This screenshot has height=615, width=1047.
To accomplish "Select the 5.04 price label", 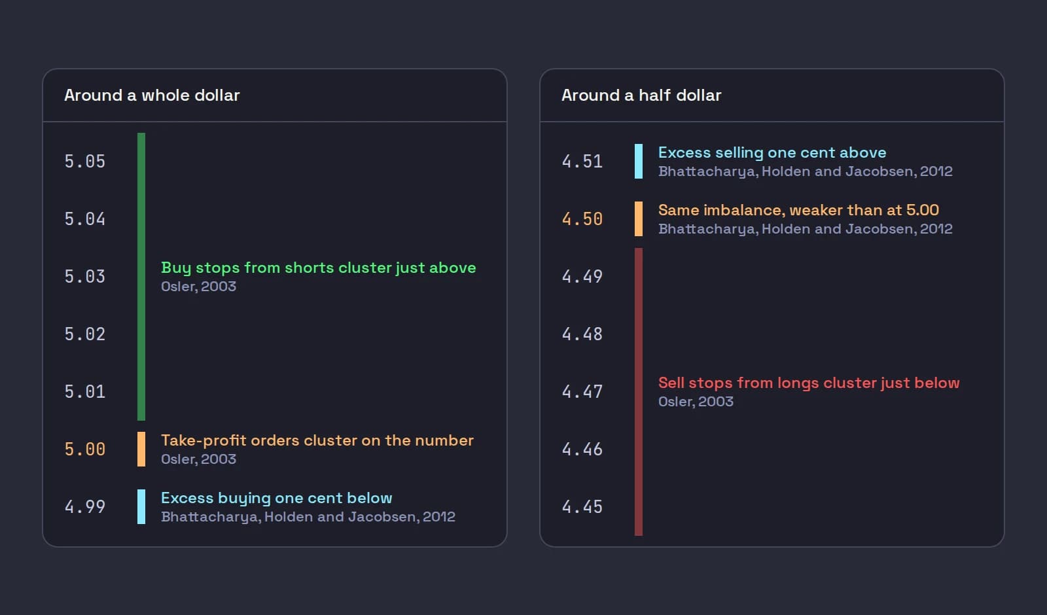I will (x=85, y=219).
